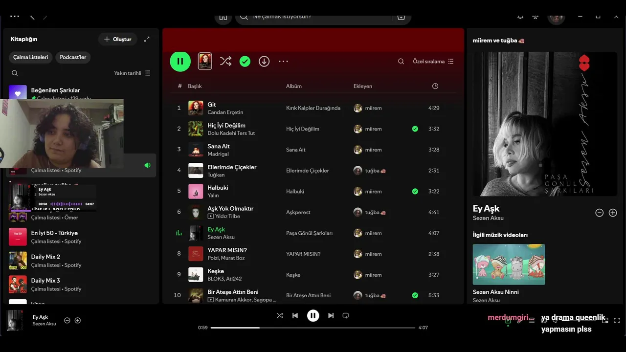Open the Özel sıralama sort dropdown
This screenshot has width=626, height=352.
433,62
